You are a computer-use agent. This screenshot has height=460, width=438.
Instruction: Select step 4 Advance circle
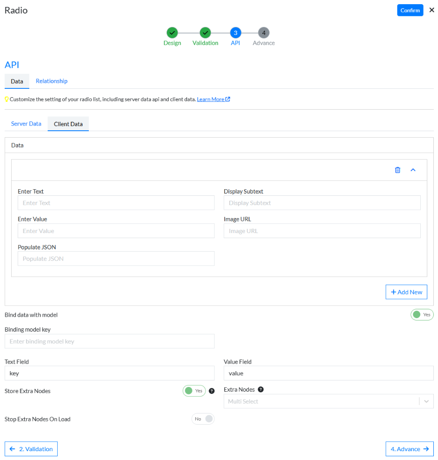pyautogui.click(x=264, y=33)
